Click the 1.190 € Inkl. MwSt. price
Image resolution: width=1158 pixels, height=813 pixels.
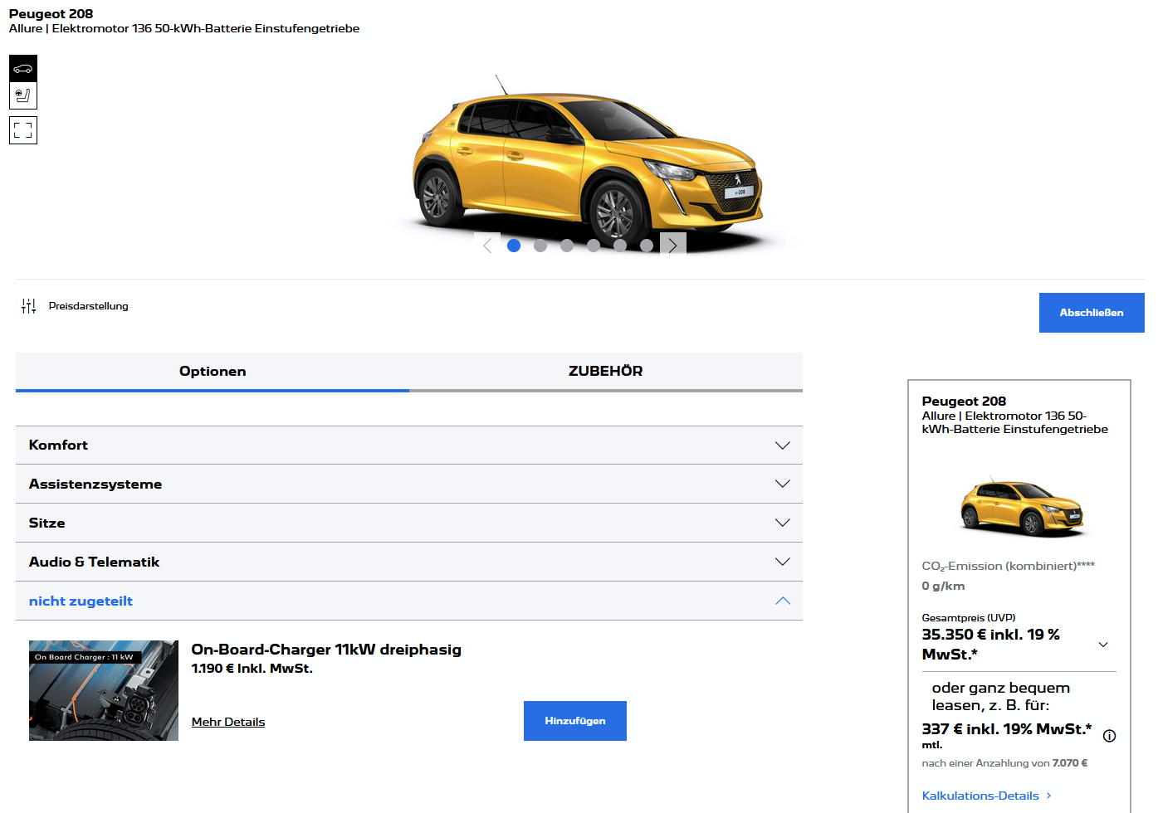[x=252, y=669]
